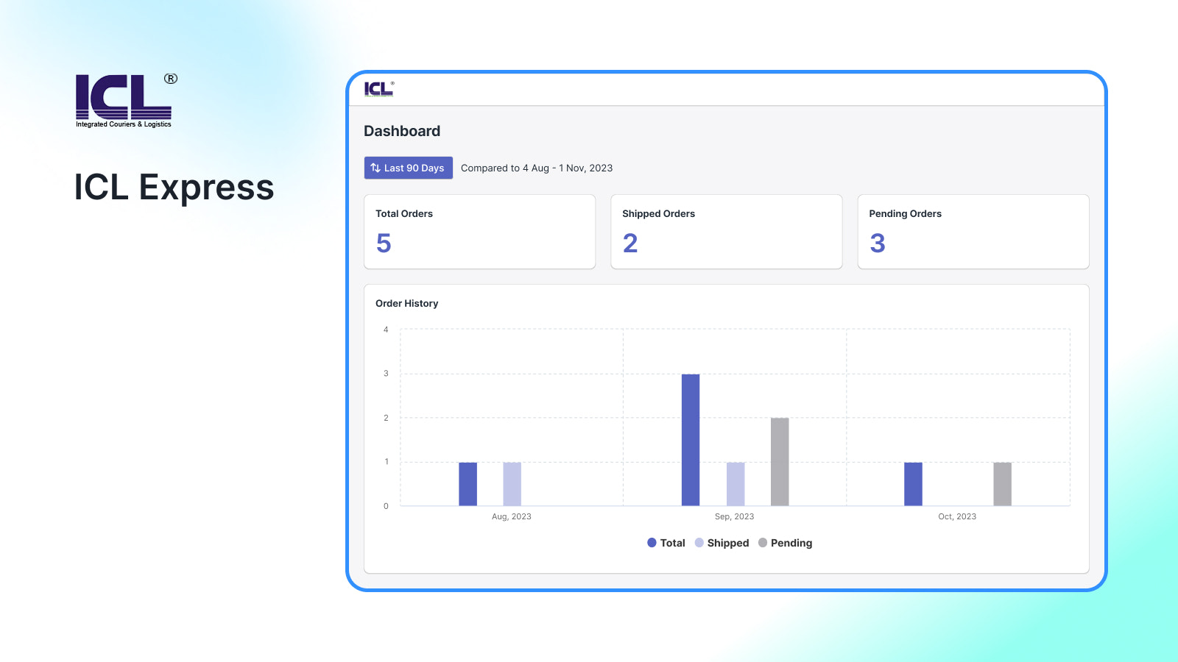
Task: Click the Aug 2023 Shipped bar
Action: click(x=512, y=484)
